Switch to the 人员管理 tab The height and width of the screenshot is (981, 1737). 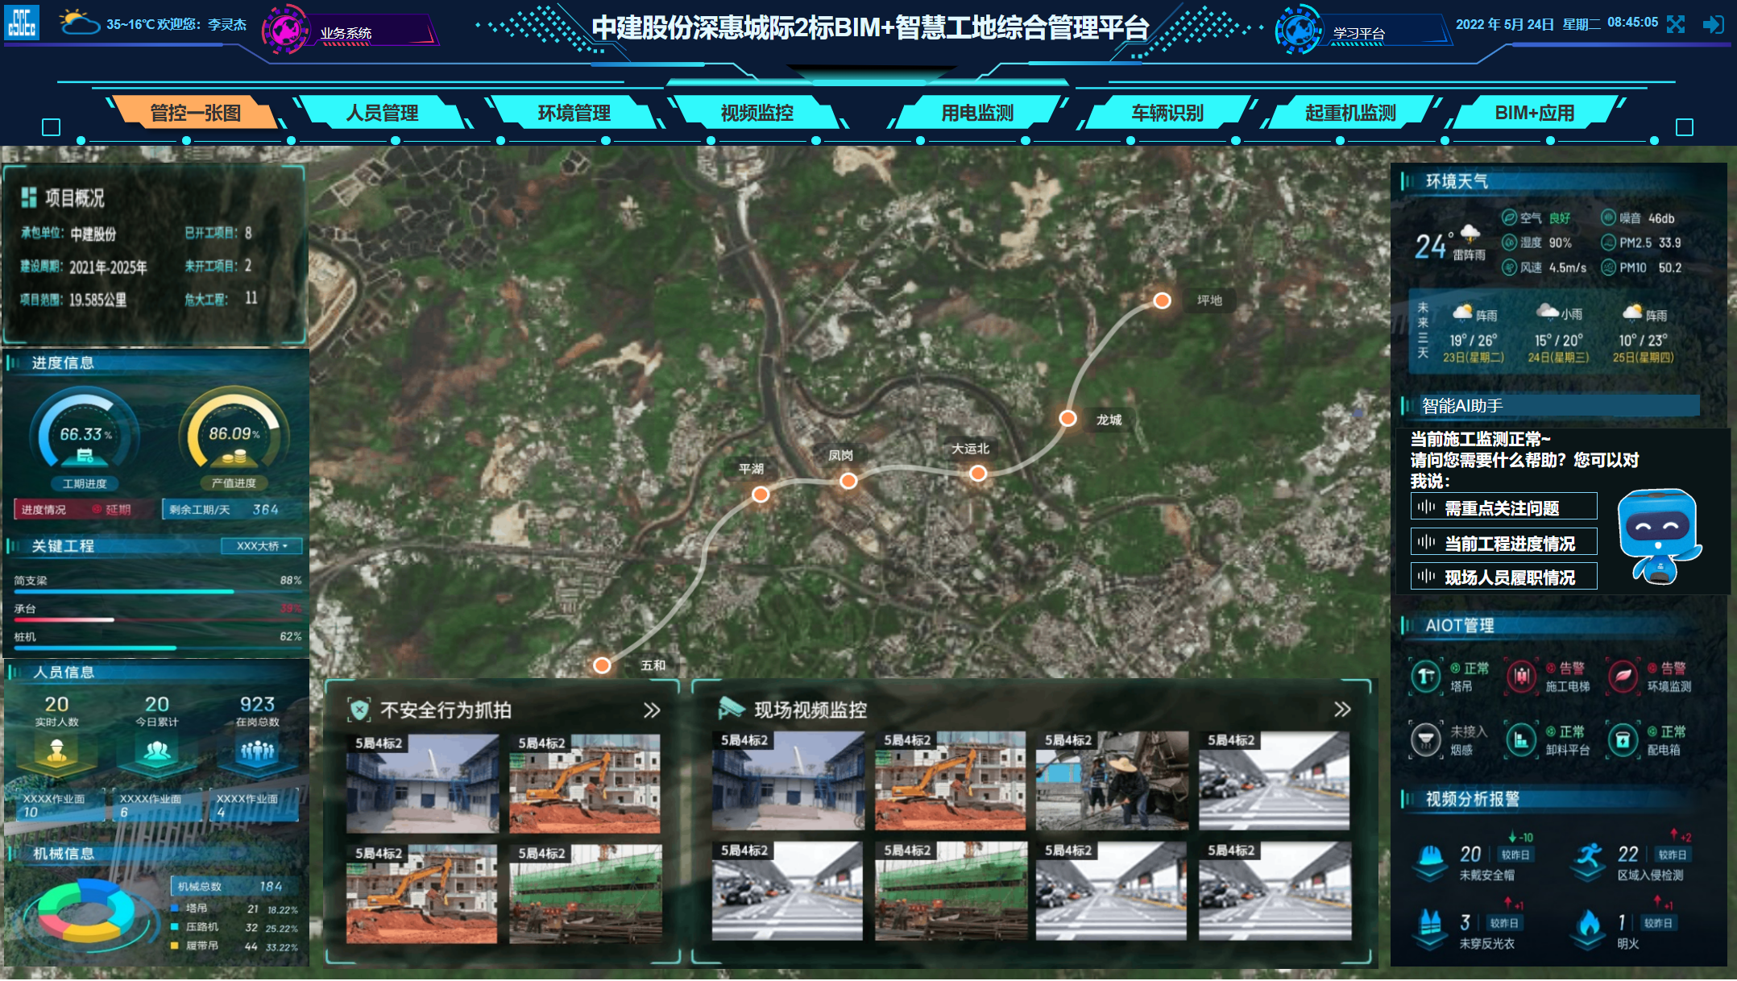[x=384, y=114]
